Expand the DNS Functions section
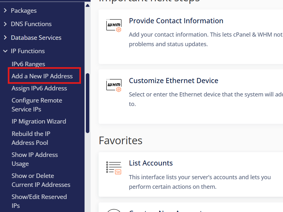The image size is (283, 212). pyautogui.click(x=31, y=24)
